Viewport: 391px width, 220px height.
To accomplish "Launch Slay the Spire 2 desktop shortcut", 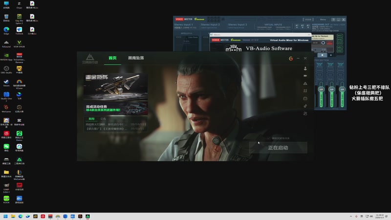I will 19,19.
